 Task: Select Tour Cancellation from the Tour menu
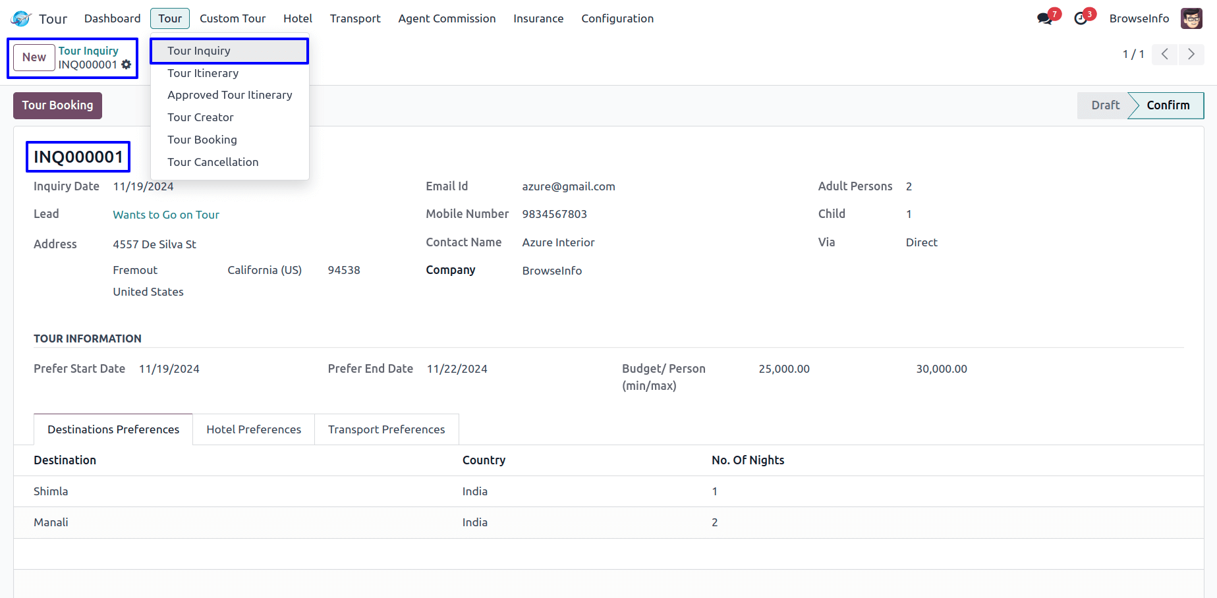(213, 162)
